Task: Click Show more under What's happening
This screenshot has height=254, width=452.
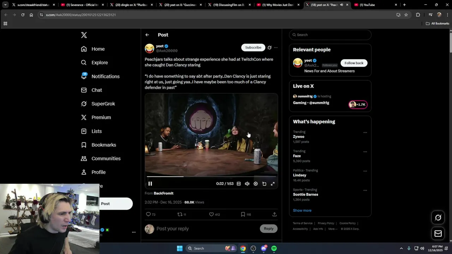Action: [302, 210]
